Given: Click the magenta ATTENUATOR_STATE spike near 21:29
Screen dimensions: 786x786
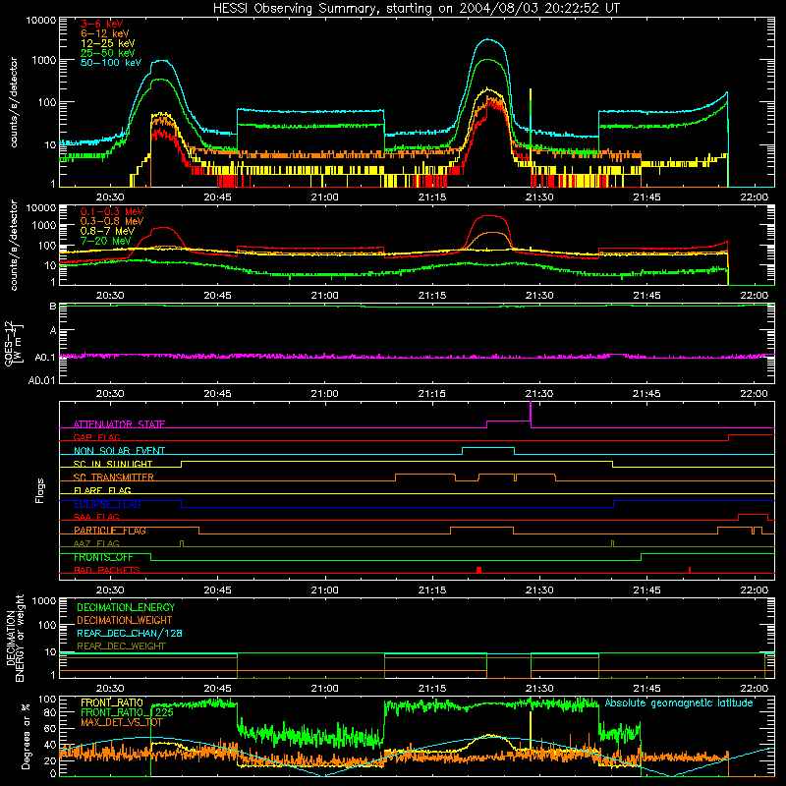Looking at the screenshot, I should (x=531, y=414).
